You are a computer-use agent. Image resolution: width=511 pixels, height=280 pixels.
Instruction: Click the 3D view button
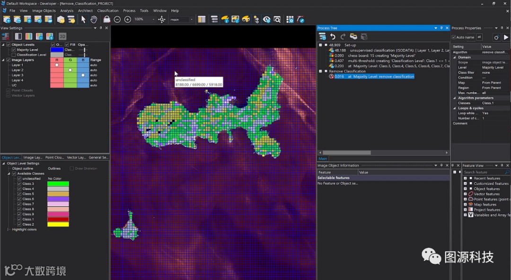point(62,36)
